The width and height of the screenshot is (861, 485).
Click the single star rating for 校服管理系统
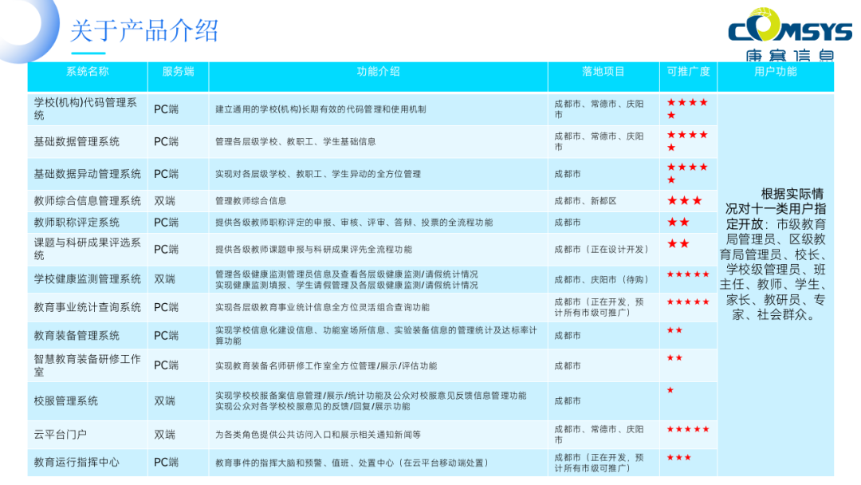click(x=670, y=390)
